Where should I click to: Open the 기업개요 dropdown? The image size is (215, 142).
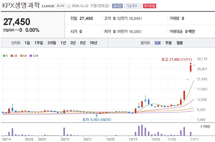[133, 6]
